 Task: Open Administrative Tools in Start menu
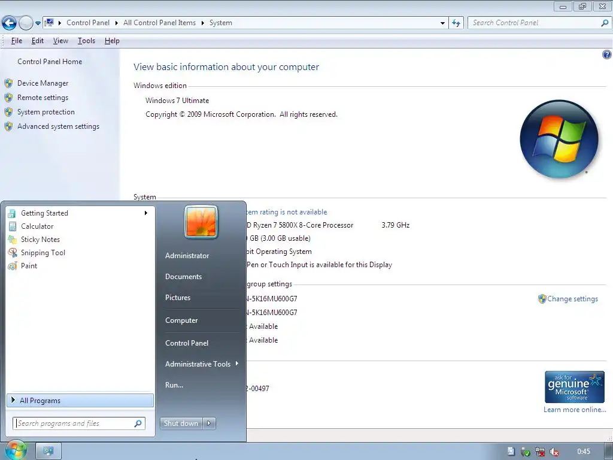(x=198, y=364)
